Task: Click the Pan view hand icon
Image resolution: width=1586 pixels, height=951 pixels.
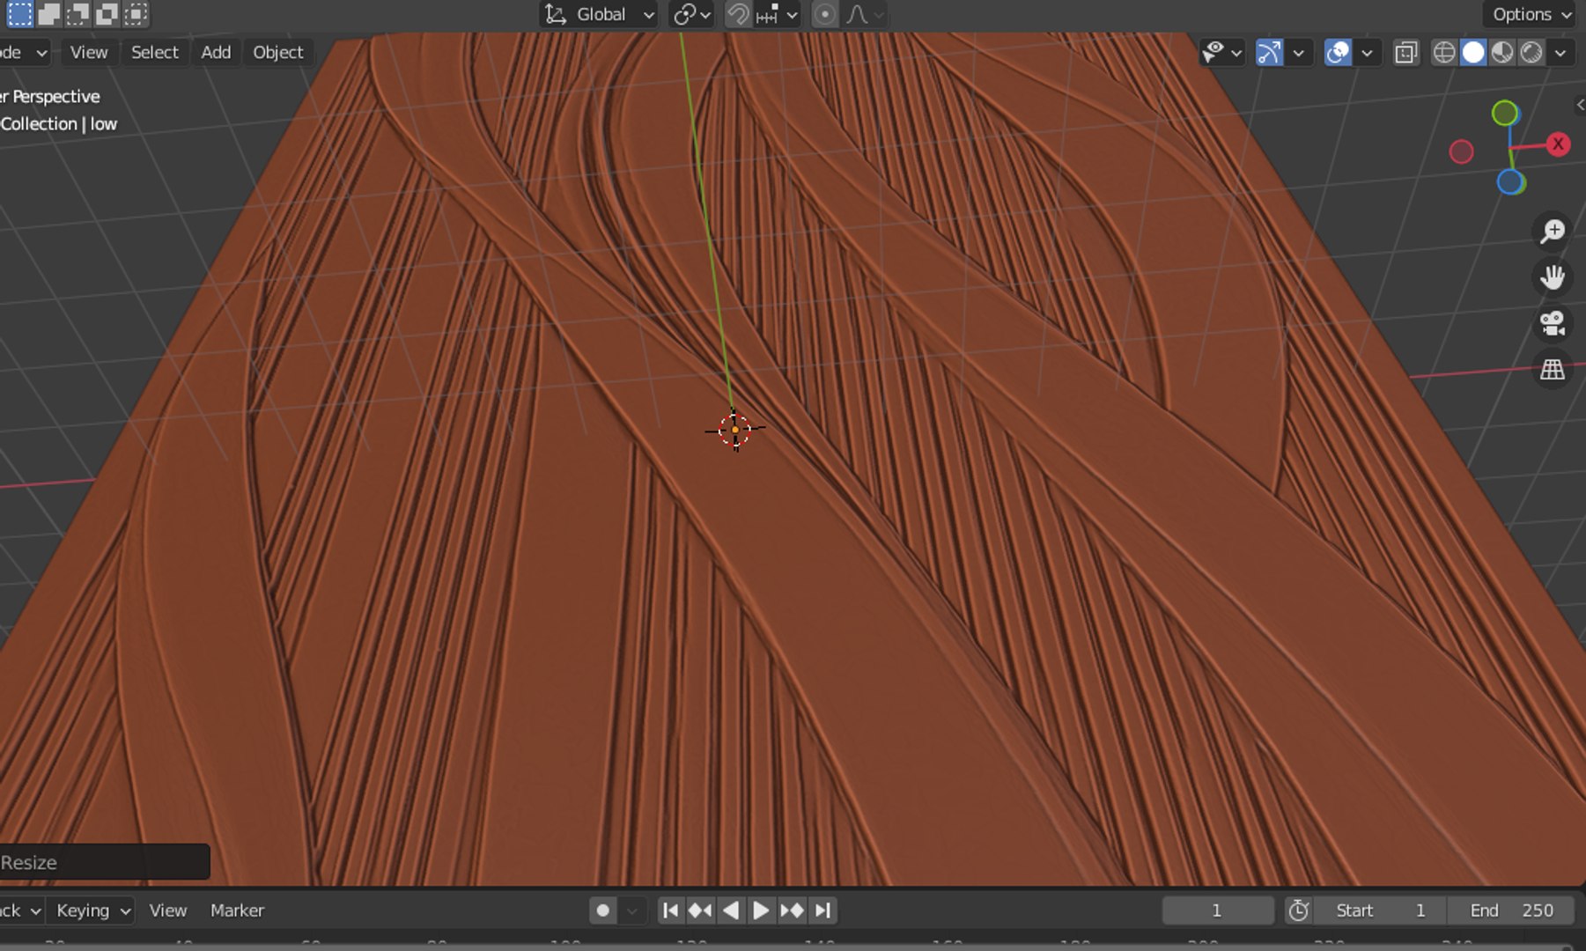Action: (x=1552, y=277)
